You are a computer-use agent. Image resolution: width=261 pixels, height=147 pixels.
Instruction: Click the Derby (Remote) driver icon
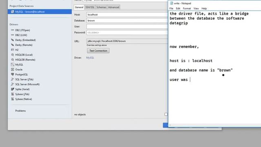(x=13, y=45)
